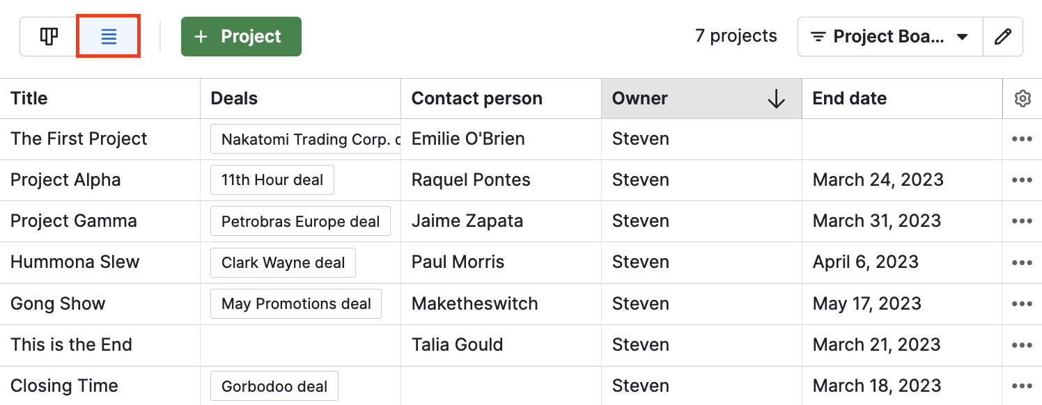The width and height of the screenshot is (1042, 405).
Task: Sort by the Title column header
Action: click(29, 99)
